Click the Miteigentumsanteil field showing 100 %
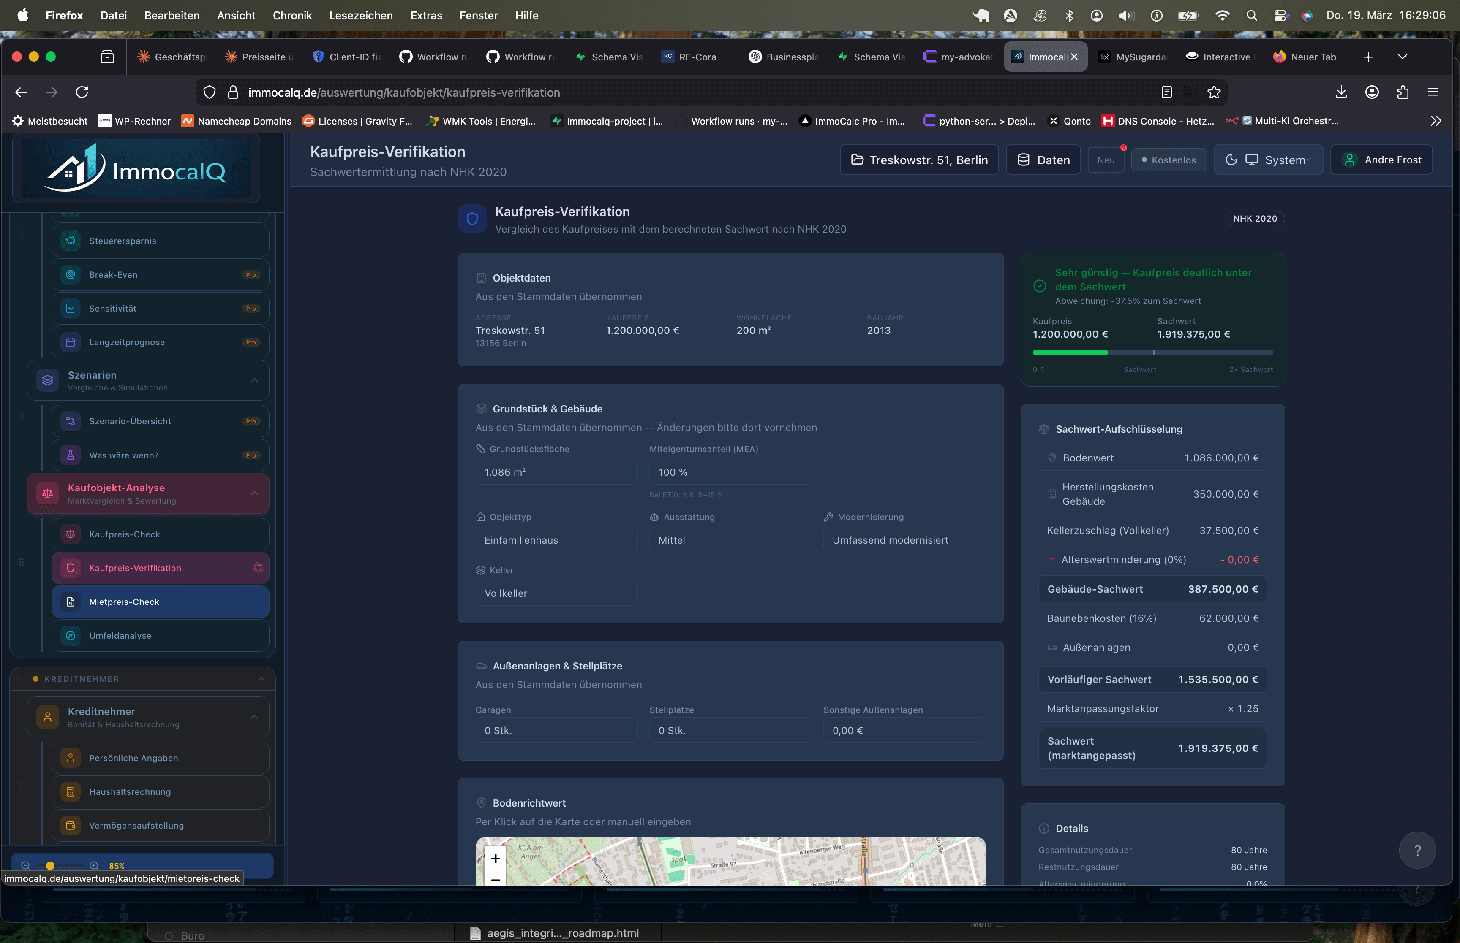 click(x=730, y=472)
